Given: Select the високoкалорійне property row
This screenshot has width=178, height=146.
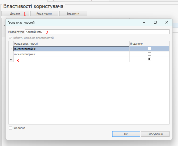Looking at the screenshot, I should 71,49.
